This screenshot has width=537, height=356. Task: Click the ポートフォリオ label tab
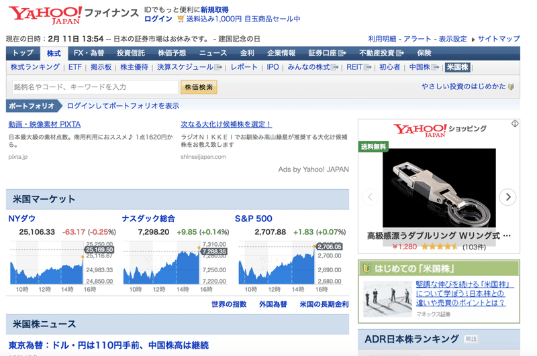[33, 106]
